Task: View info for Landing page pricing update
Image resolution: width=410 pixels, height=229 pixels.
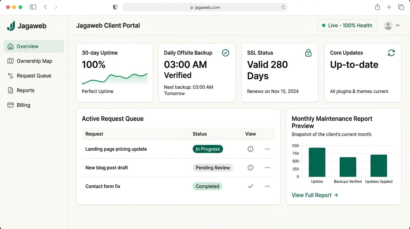Action: pos(251,149)
